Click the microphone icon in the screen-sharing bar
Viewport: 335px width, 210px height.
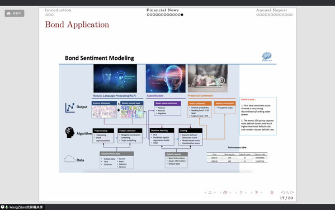7,207
